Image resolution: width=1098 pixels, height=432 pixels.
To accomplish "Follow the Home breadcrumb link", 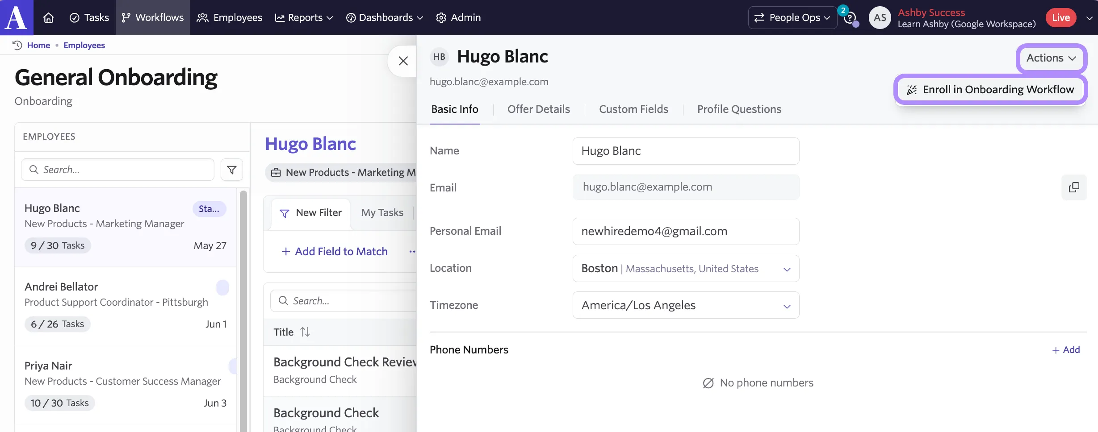I will [38, 45].
